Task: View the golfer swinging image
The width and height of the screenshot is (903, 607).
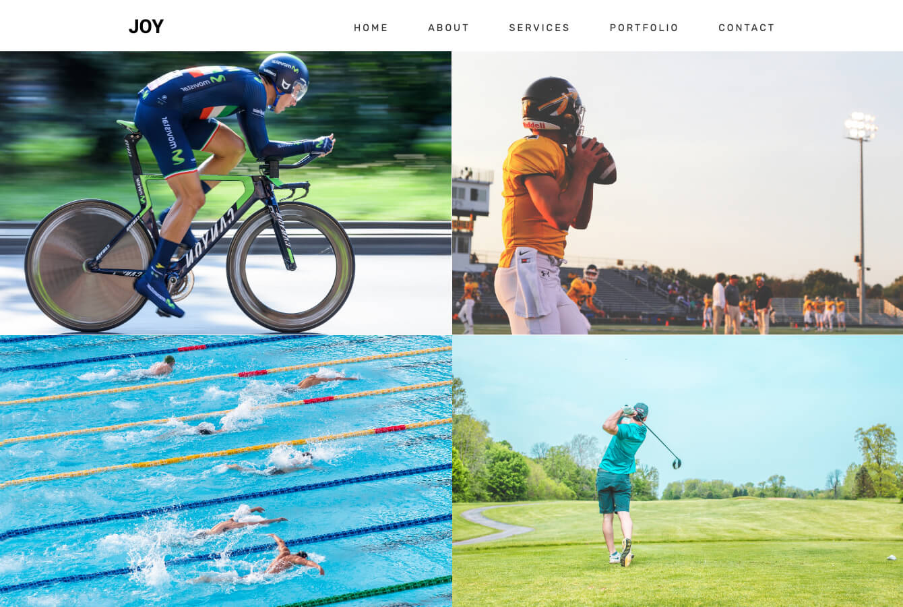Action: (x=678, y=471)
